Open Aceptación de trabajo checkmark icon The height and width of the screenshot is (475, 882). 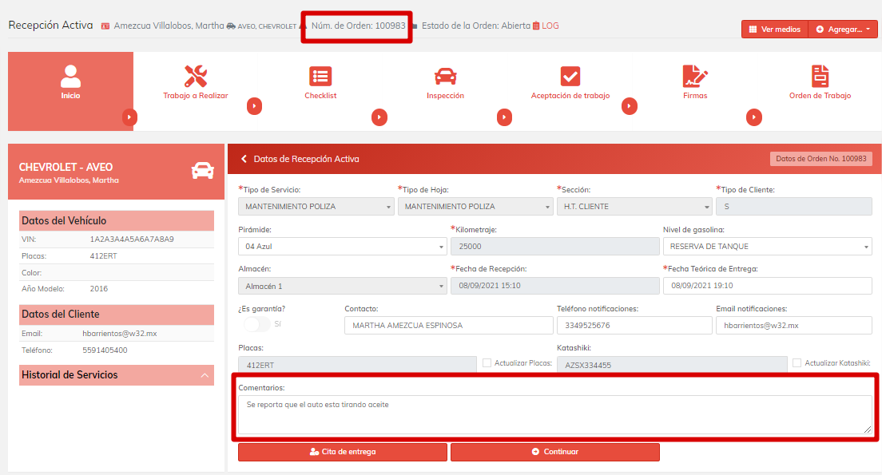[x=570, y=77]
